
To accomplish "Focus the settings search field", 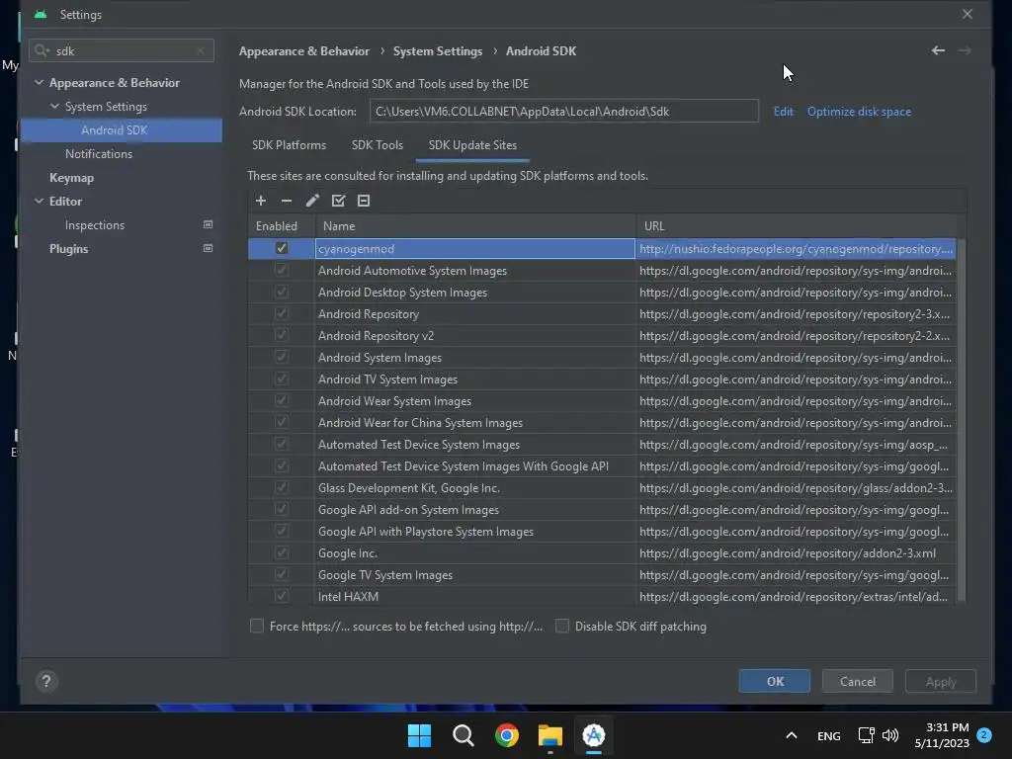I will (122, 50).
